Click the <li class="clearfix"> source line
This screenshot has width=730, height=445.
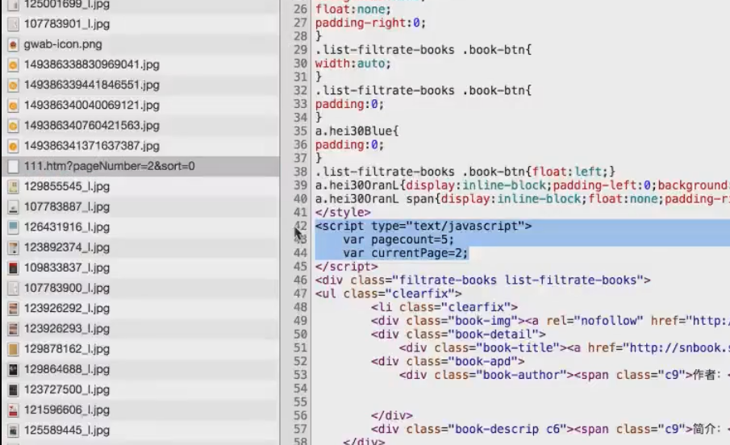click(x=444, y=307)
